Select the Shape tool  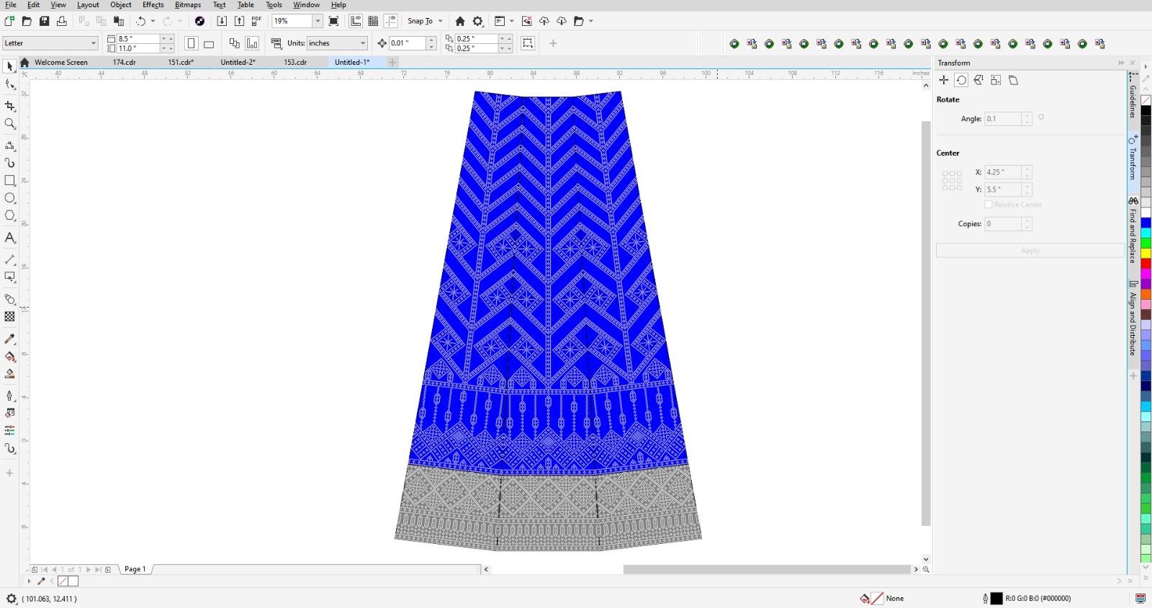click(10, 85)
